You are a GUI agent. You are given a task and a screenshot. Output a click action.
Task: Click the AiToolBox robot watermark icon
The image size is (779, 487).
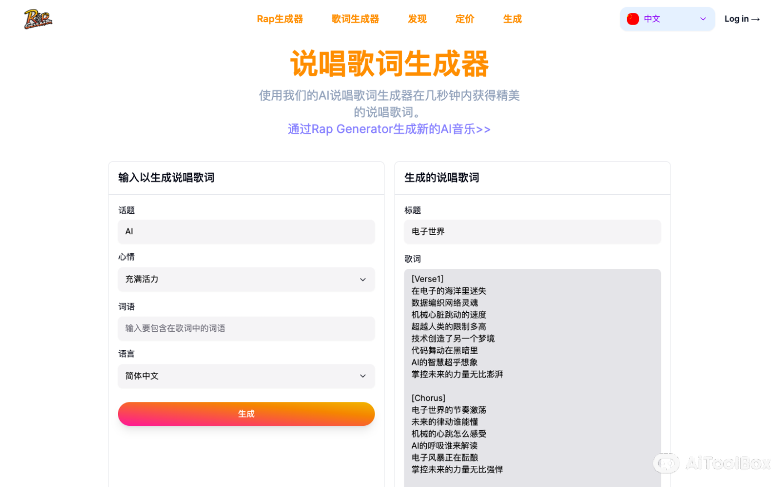pos(665,463)
